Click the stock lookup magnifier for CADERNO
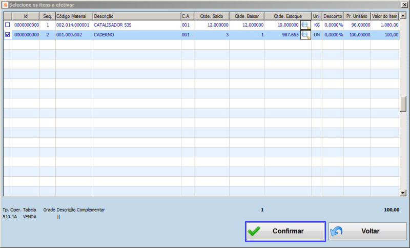Screen dimensions: 410x248 [305, 35]
